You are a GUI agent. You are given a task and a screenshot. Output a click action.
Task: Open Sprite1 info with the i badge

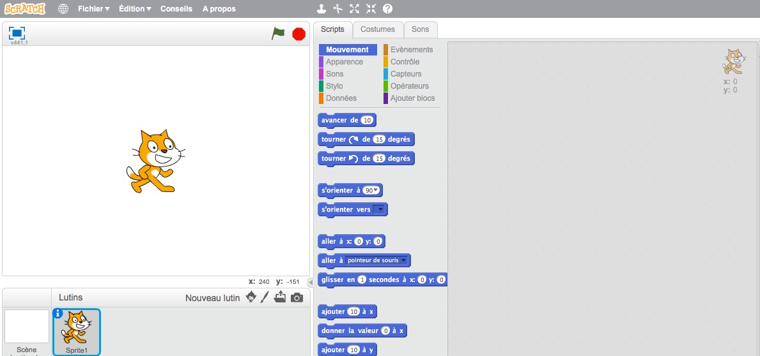[x=58, y=313]
